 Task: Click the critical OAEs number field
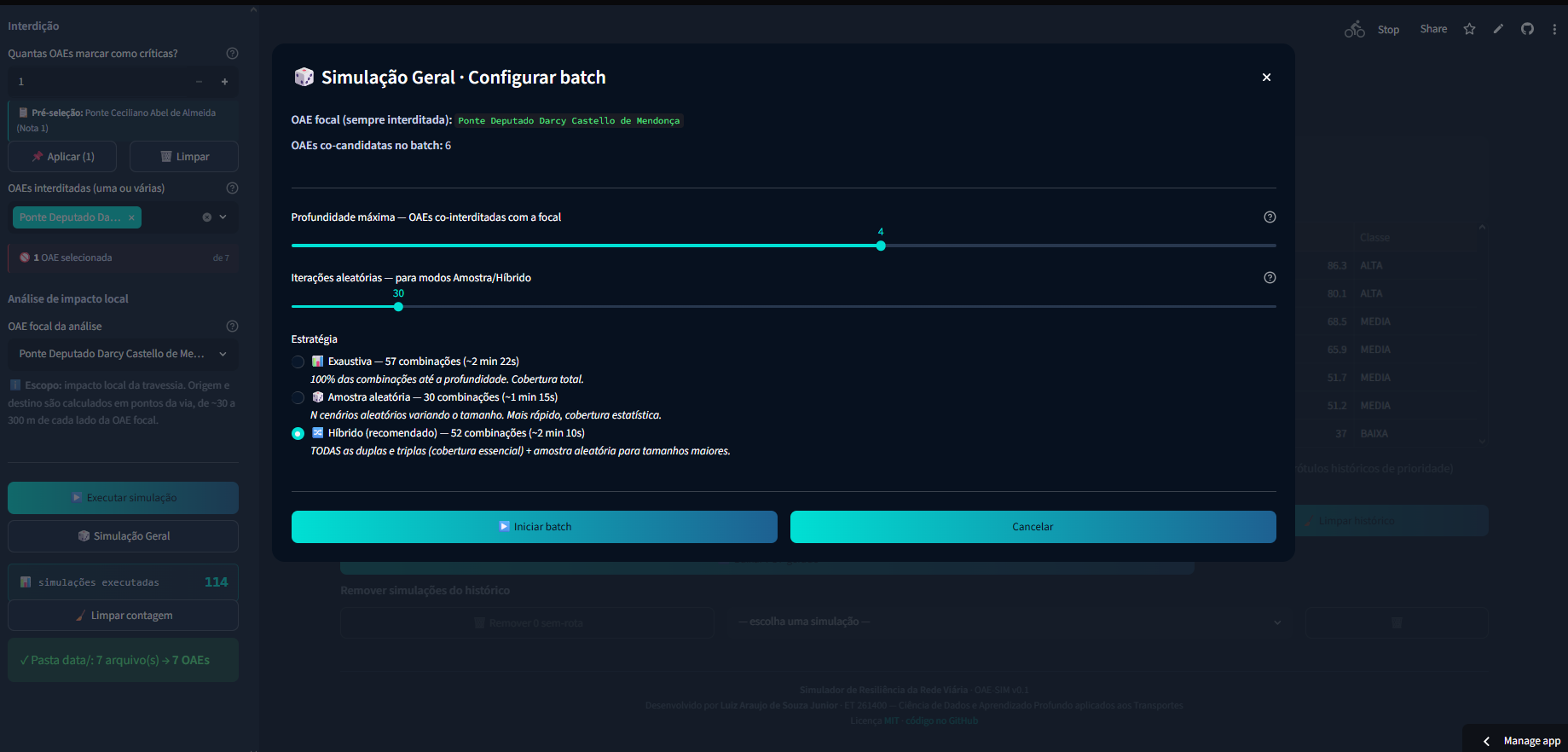[x=98, y=82]
